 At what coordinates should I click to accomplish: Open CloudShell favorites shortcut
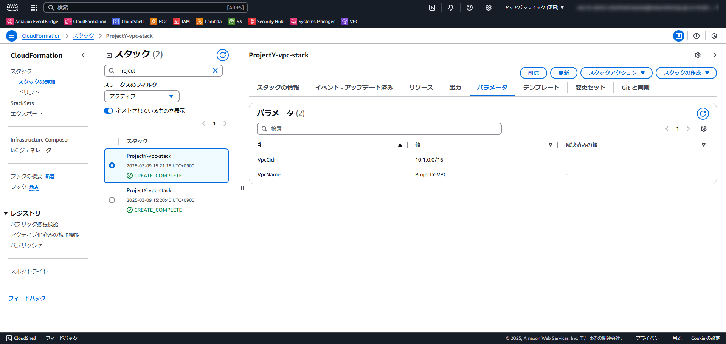(x=129, y=22)
